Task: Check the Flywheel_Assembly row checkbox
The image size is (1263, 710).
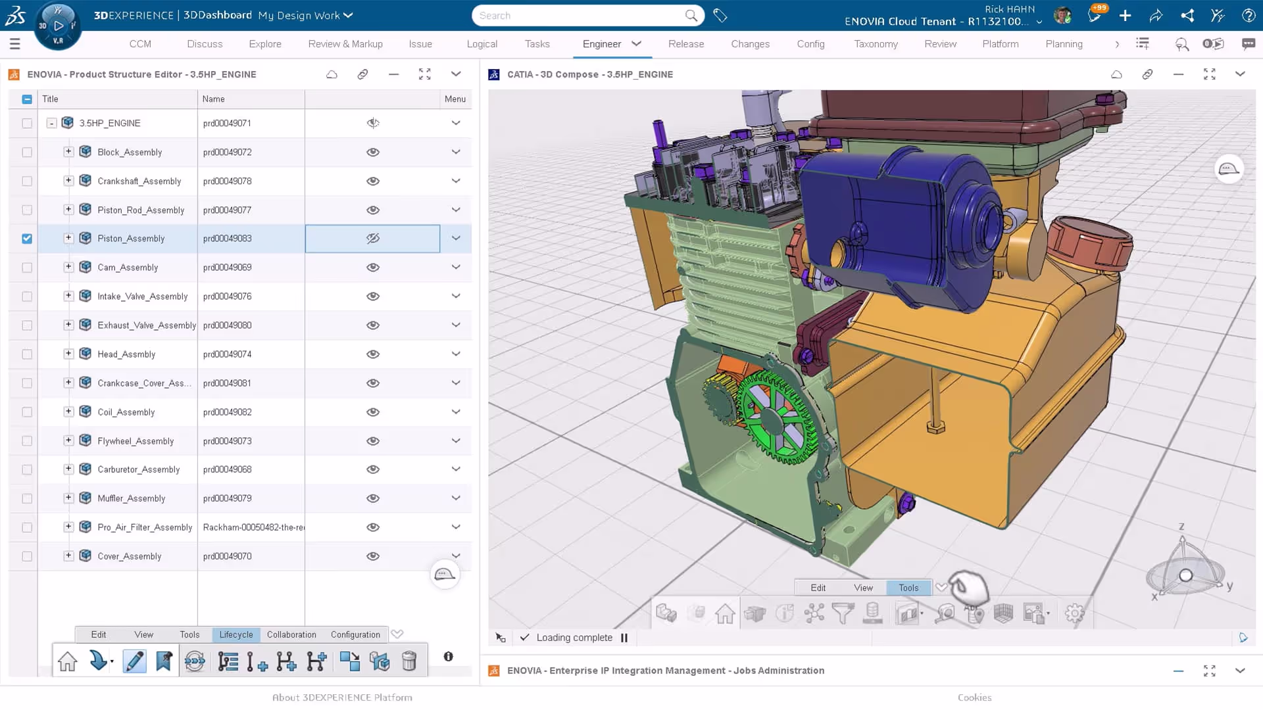Action: [x=27, y=441]
